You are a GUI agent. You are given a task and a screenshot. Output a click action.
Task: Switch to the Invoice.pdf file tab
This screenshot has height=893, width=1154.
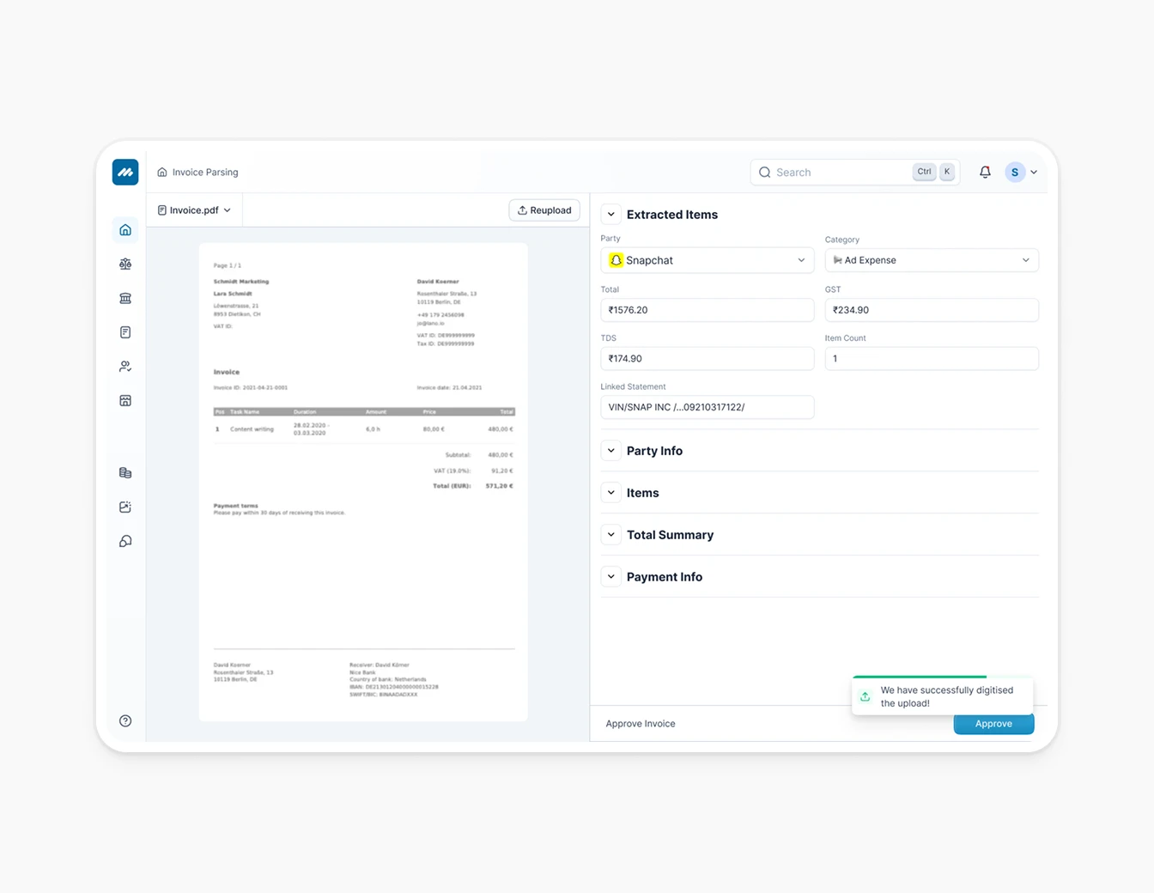tap(193, 210)
